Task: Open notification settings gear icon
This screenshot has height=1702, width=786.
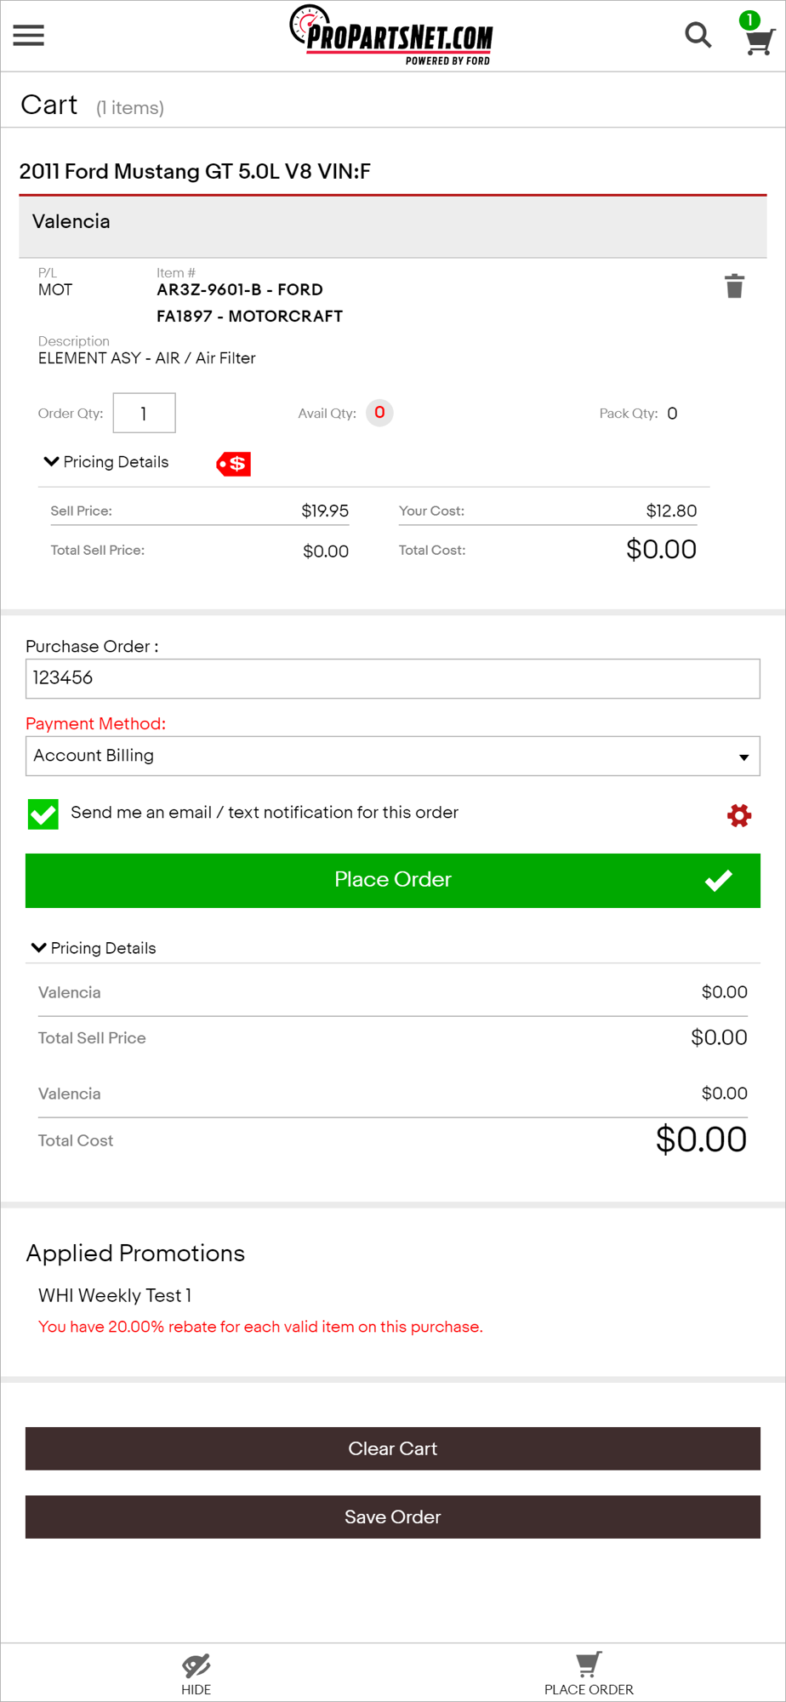Action: coord(738,815)
